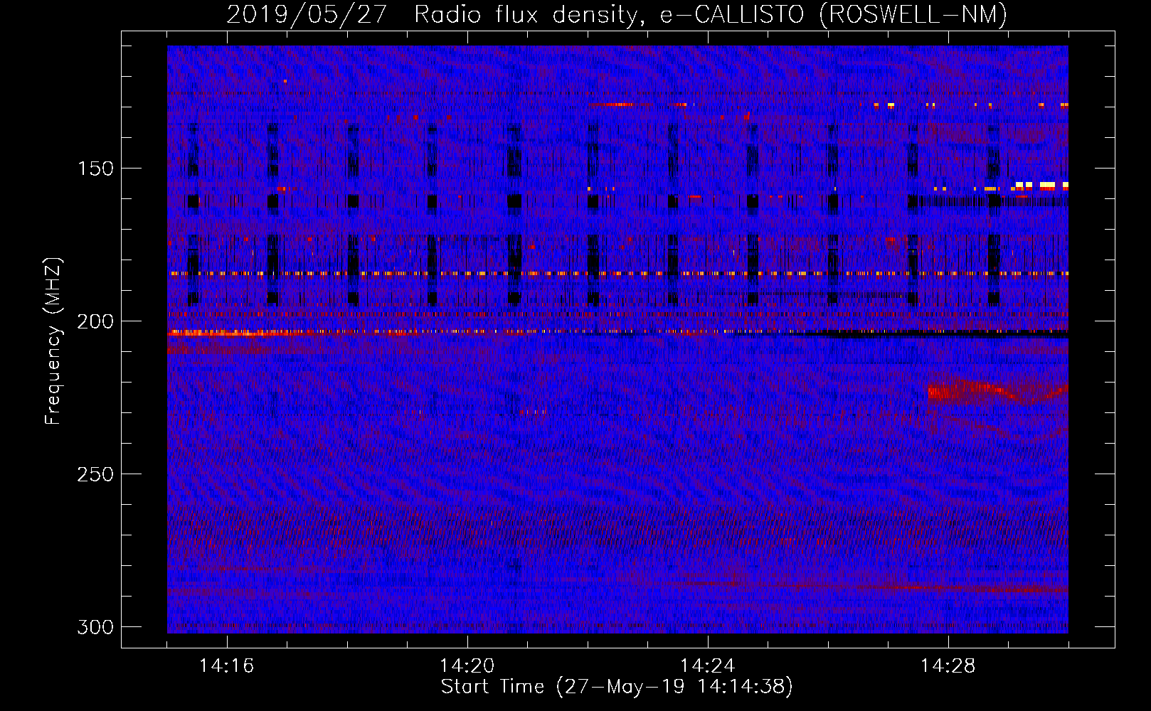This screenshot has height=711, width=1151.
Task: Click the 250 frequency tick label
Action: coord(95,474)
